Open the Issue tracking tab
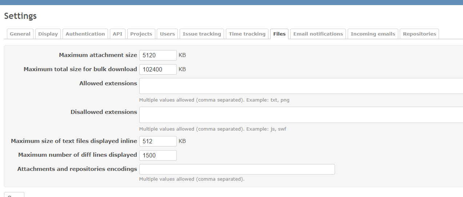 click(202, 34)
